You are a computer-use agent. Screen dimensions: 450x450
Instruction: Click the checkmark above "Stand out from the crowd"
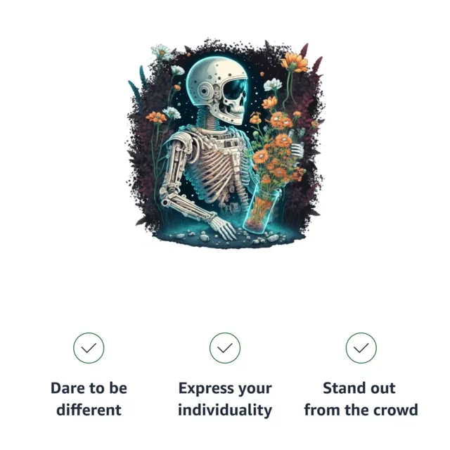point(361,348)
